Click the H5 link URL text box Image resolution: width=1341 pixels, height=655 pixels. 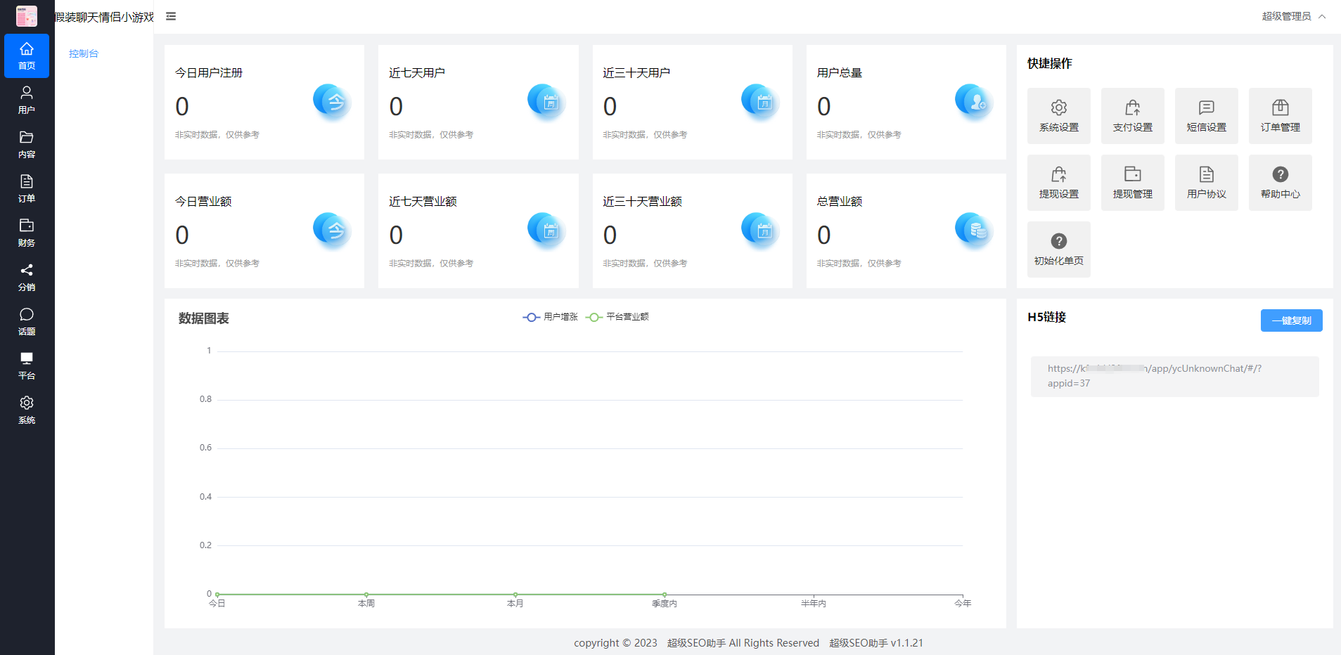point(1174,376)
